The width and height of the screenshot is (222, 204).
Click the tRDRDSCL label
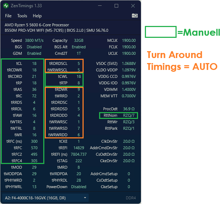[x=58, y=63]
